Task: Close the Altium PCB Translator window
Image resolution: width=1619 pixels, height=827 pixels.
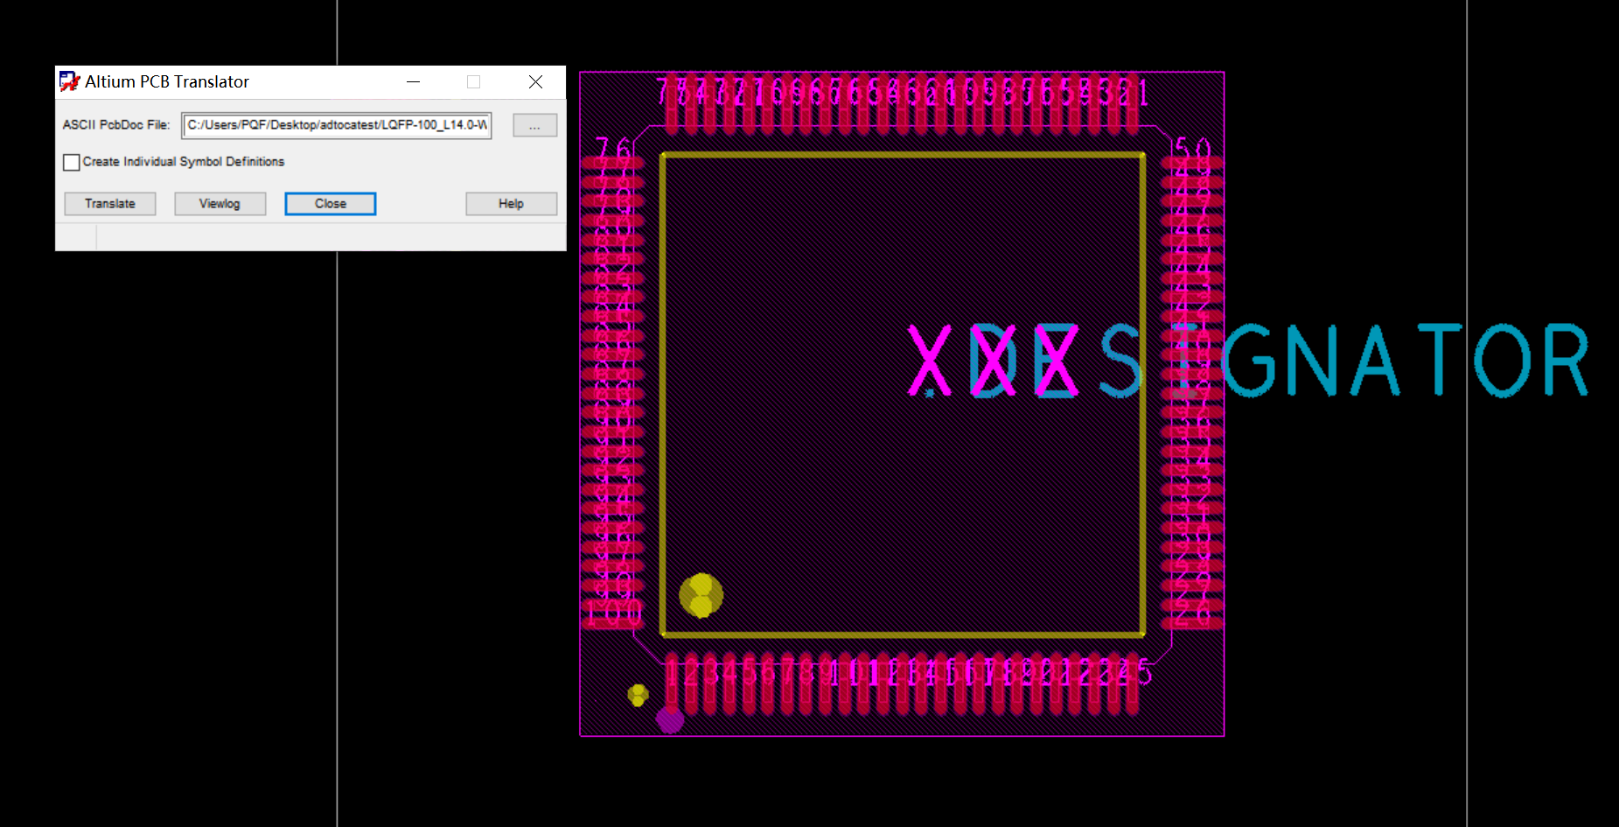Action: click(x=535, y=81)
